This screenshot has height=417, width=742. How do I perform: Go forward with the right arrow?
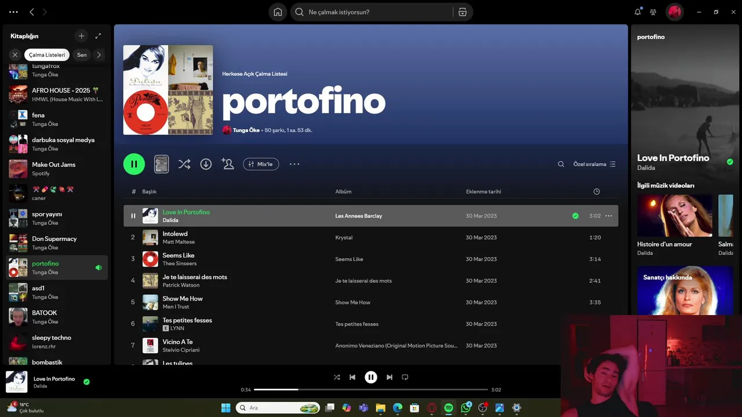click(x=45, y=12)
